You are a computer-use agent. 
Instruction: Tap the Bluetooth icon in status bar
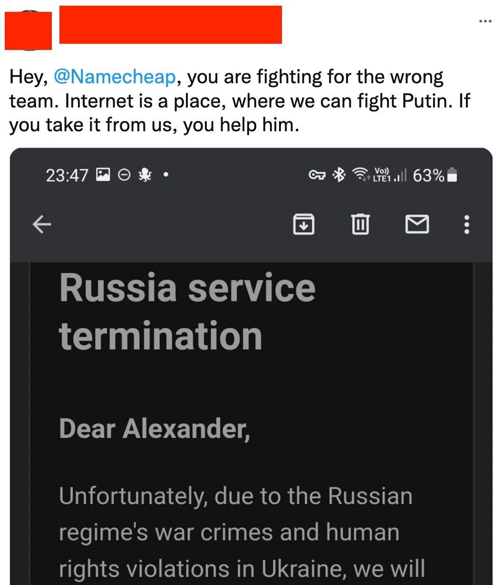click(x=339, y=175)
